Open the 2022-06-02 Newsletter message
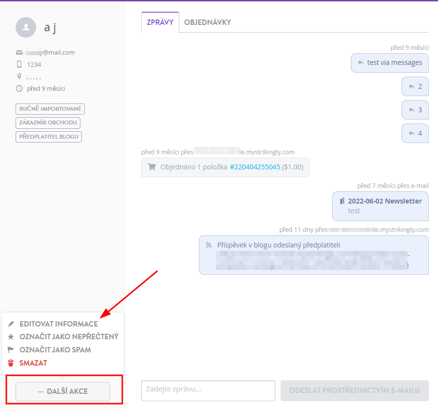This screenshot has height=409, width=438. point(381,206)
